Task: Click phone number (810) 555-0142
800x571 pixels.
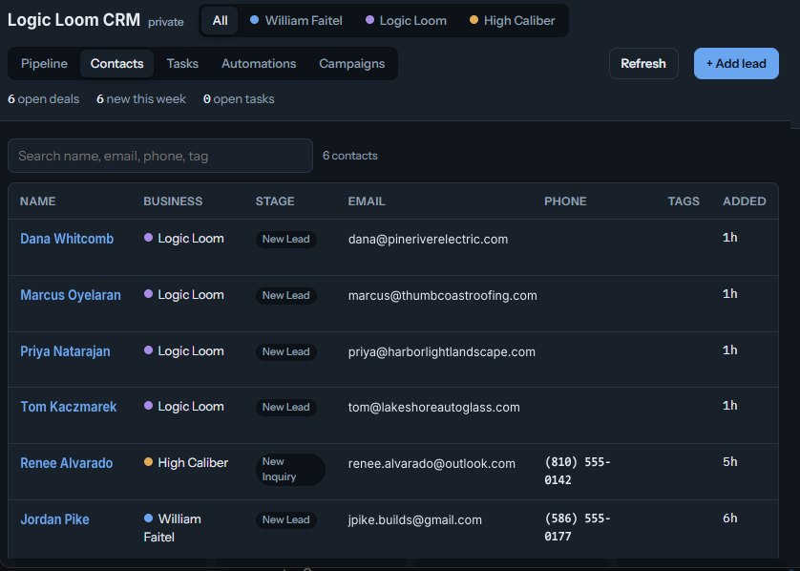Action: [x=578, y=471]
